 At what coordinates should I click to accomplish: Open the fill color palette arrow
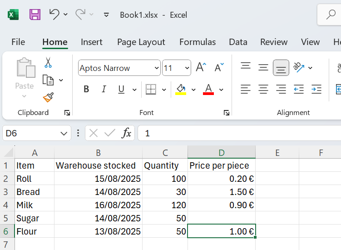pos(193,90)
